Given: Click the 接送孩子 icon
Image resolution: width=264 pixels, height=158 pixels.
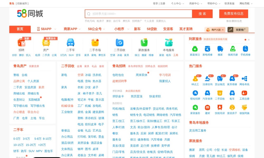Looking at the screenshot, I should tap(232, 107).
